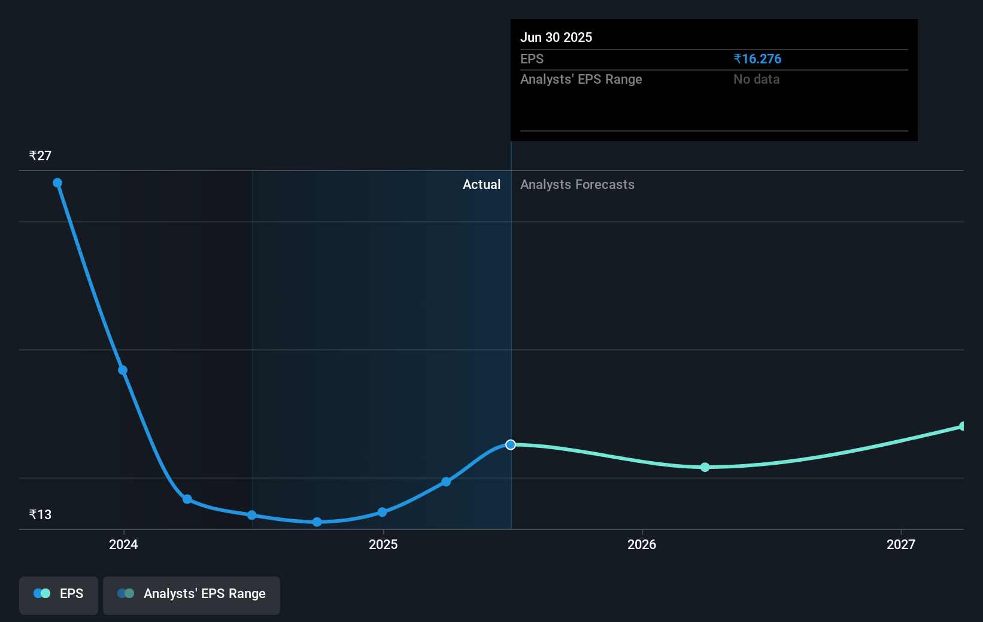Screen dimensions: 983x622
Task: Click the EPS data point at curve's first trough
Action: (187, 499)
